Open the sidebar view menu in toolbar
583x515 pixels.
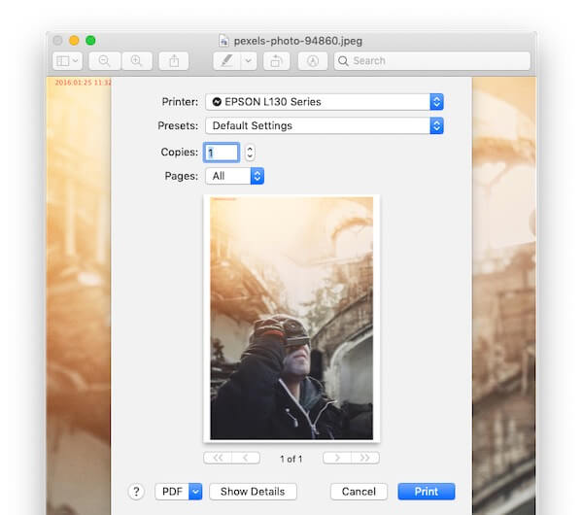pos(67,61)
